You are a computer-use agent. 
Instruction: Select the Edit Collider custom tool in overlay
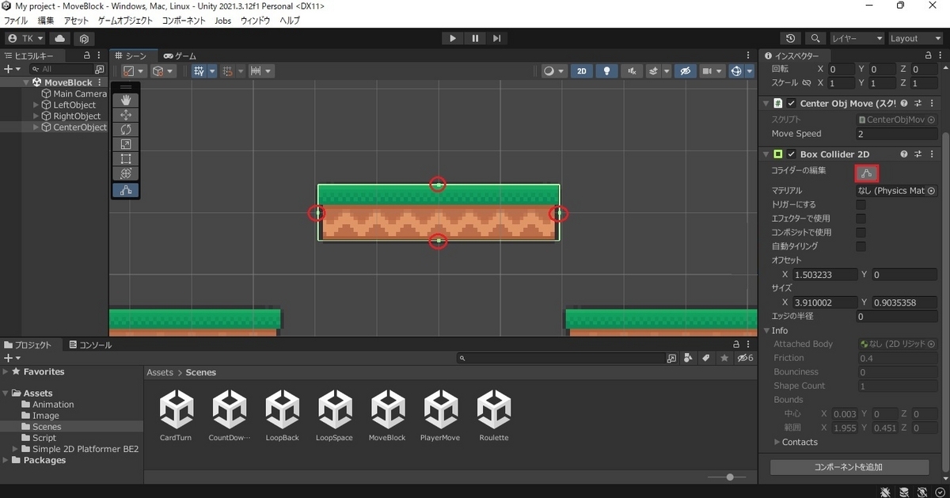point(125,190)
